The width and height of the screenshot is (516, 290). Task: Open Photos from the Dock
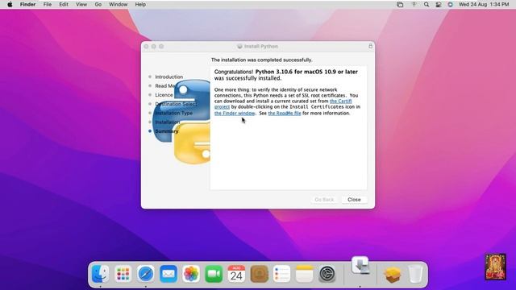pos(191,274)
